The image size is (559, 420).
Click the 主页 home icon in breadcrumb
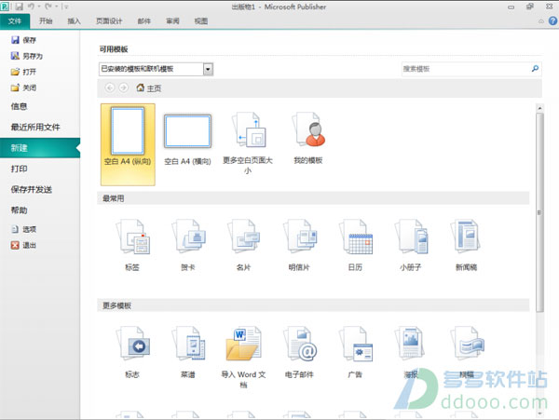(x=140, y=88)
